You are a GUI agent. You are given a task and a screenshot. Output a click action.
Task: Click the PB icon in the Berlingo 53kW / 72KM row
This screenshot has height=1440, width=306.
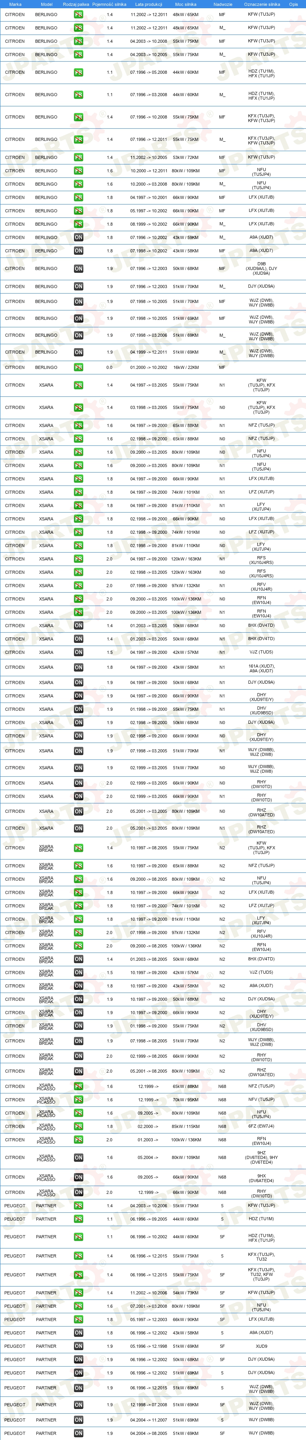click(79, 157)
